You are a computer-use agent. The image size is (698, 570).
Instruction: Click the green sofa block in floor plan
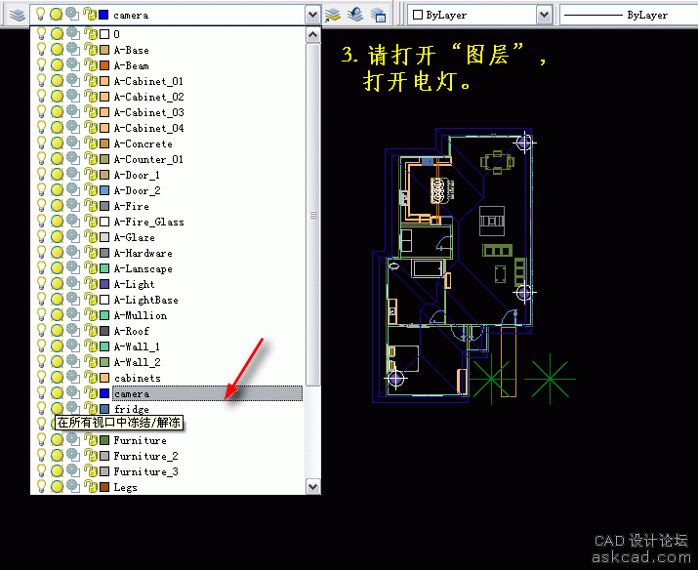pos(497,251)
